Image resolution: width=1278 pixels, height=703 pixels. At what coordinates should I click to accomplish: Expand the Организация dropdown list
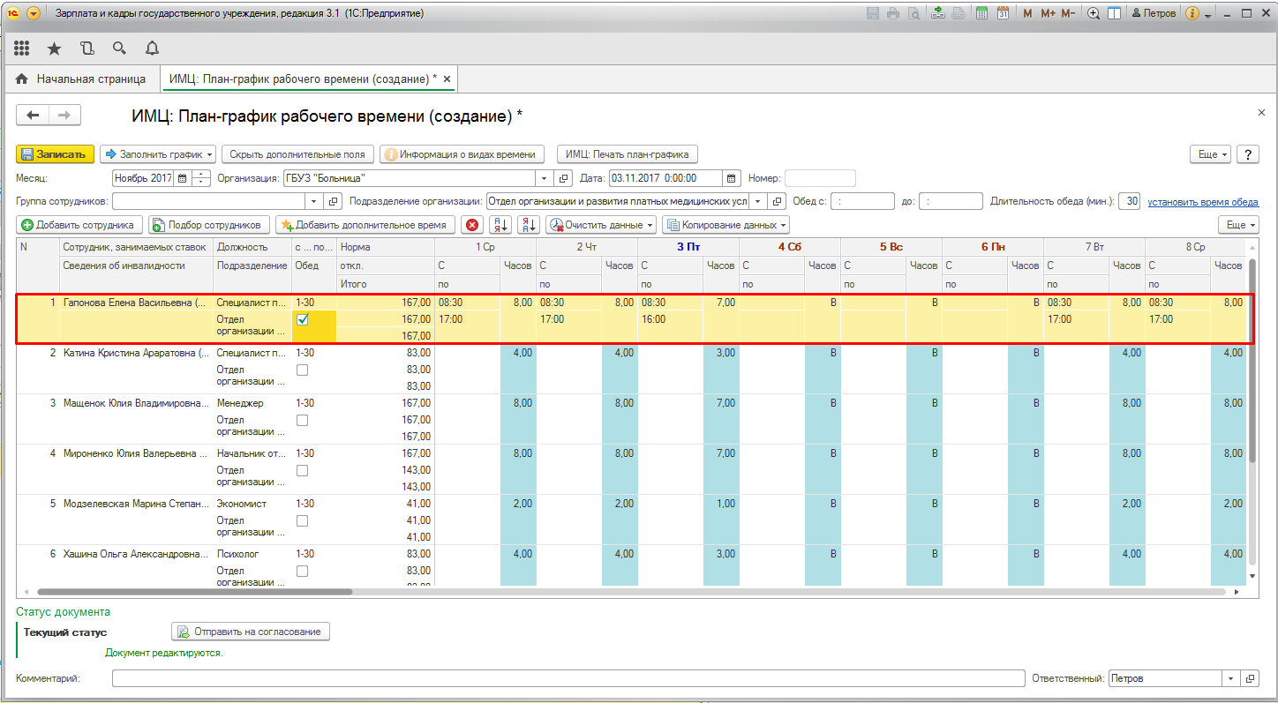543,178
